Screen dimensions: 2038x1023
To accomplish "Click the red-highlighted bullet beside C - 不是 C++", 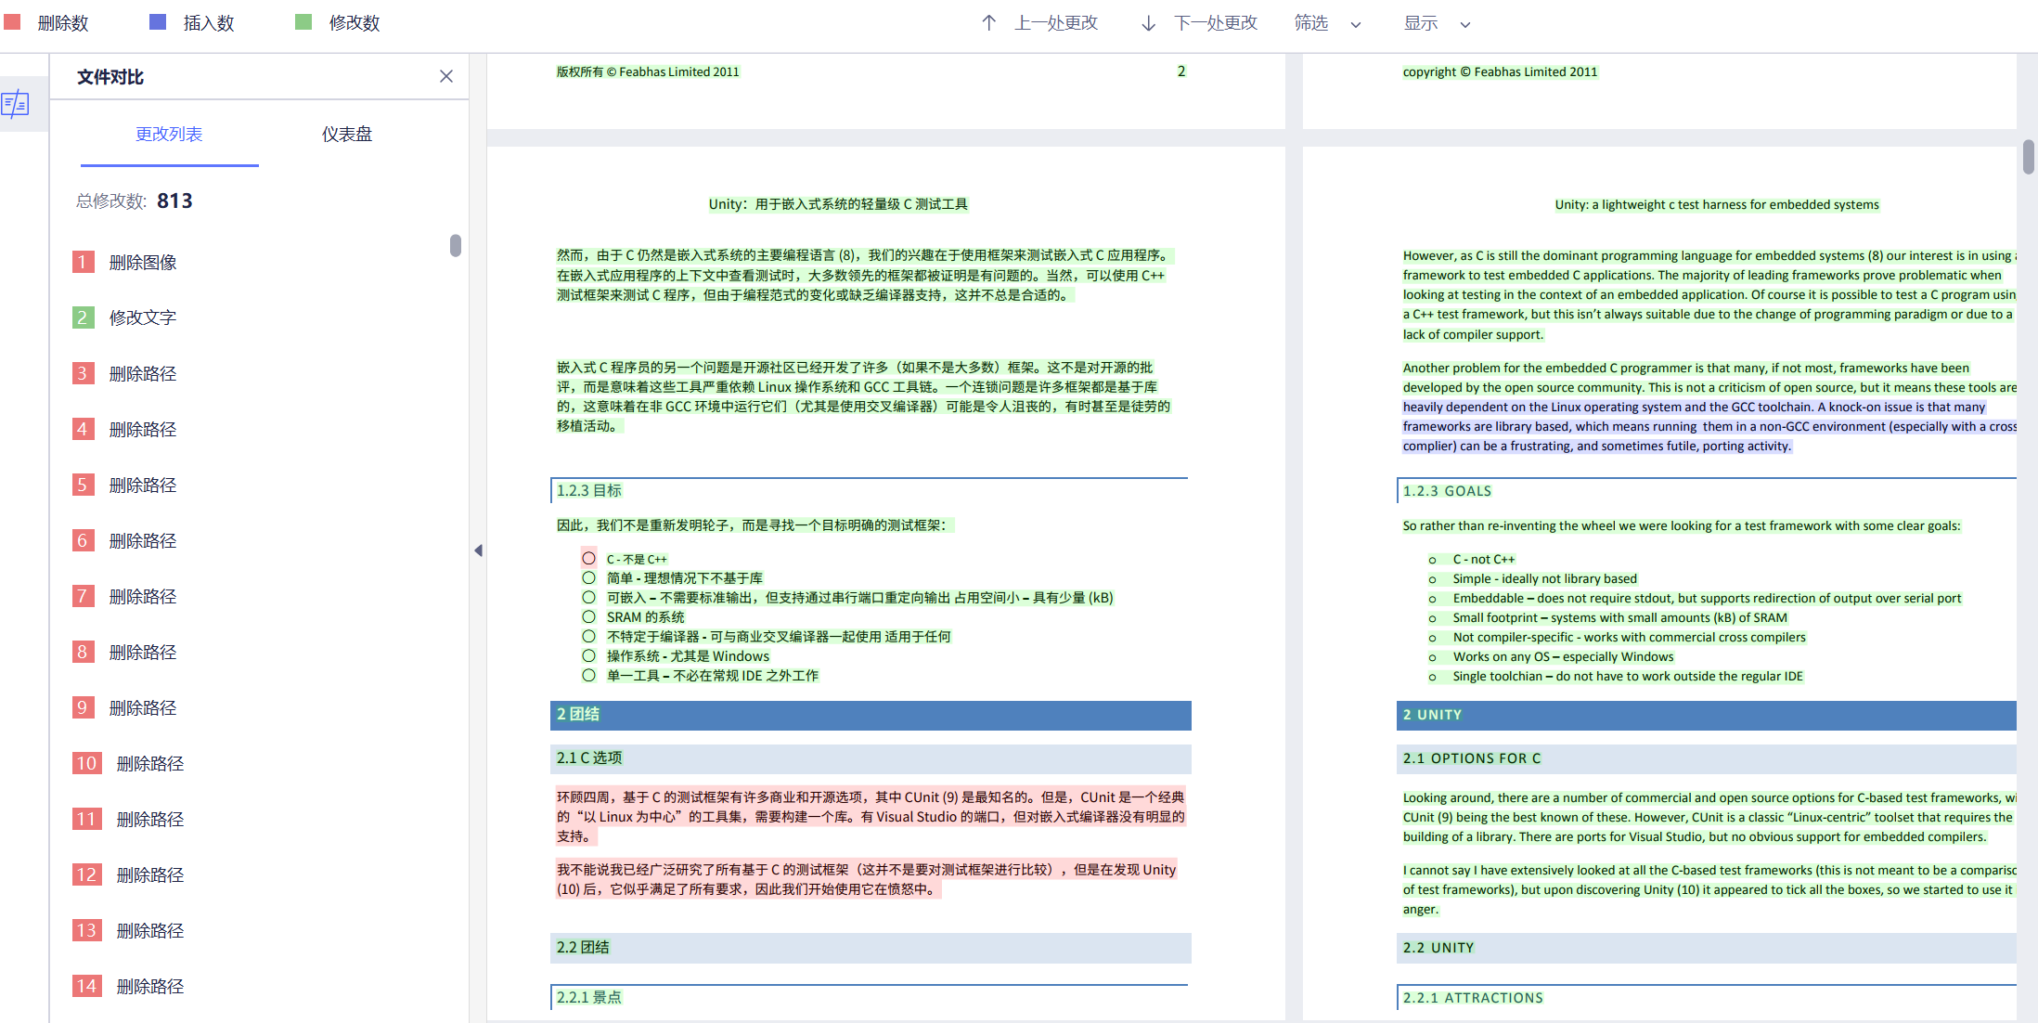I will 588,558.
